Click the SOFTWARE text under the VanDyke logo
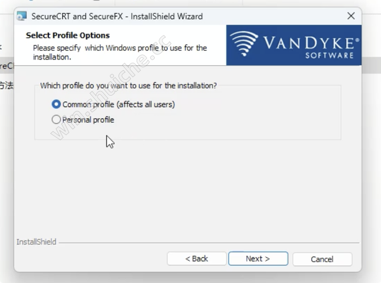 pyautogui.click(x=329, y=55)
